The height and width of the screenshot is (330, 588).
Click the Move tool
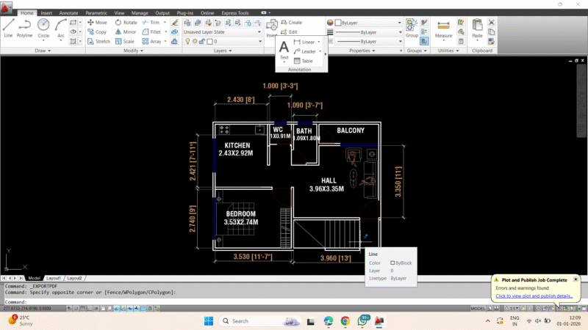pos(97,23)
